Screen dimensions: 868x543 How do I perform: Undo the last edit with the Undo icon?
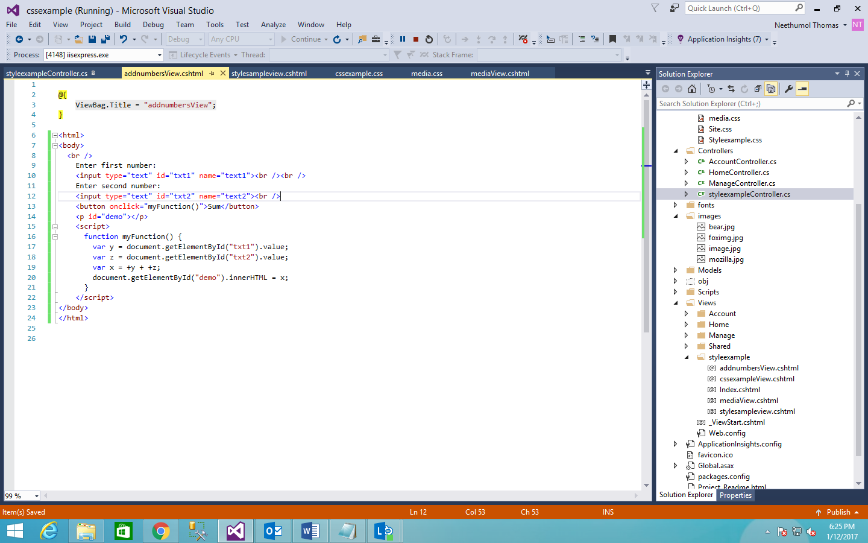[x=124, y=39]
